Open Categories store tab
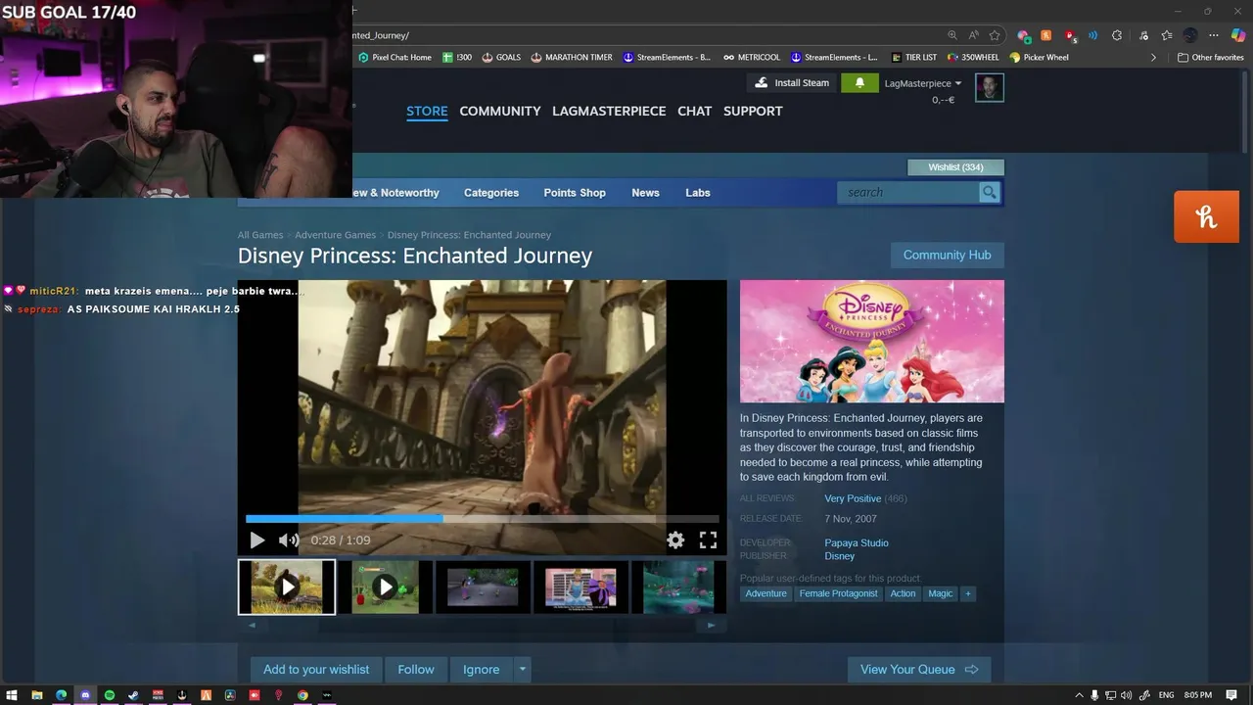Image resolution: width=1253 pixels, height=705 pixels. (491, 193)
